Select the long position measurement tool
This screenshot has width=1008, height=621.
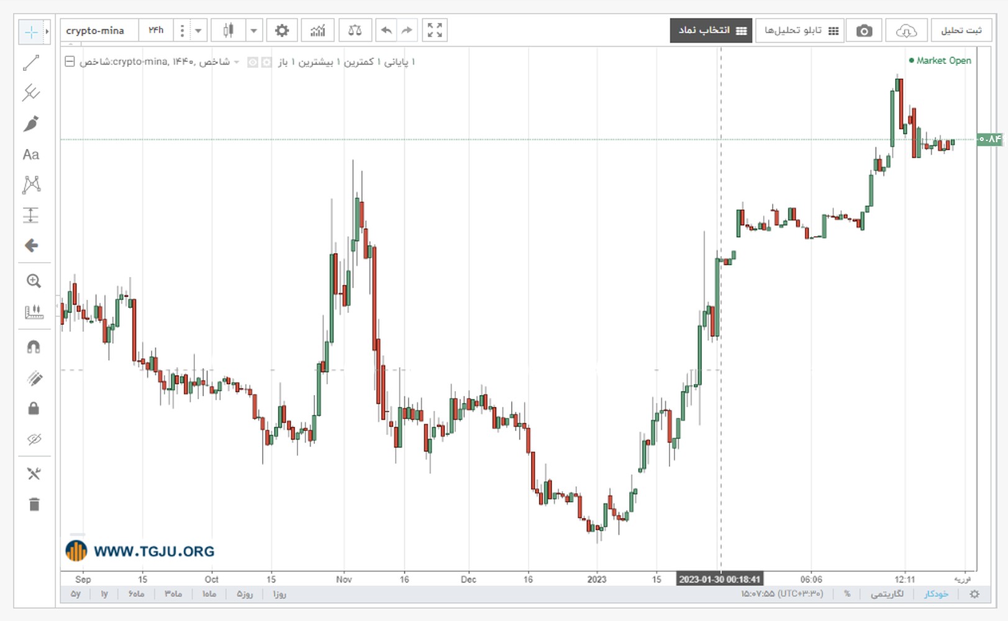click(x=31, y=215)
